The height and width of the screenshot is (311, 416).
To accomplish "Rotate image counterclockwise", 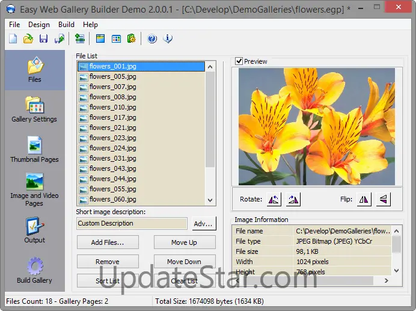I will click(274, 200).
